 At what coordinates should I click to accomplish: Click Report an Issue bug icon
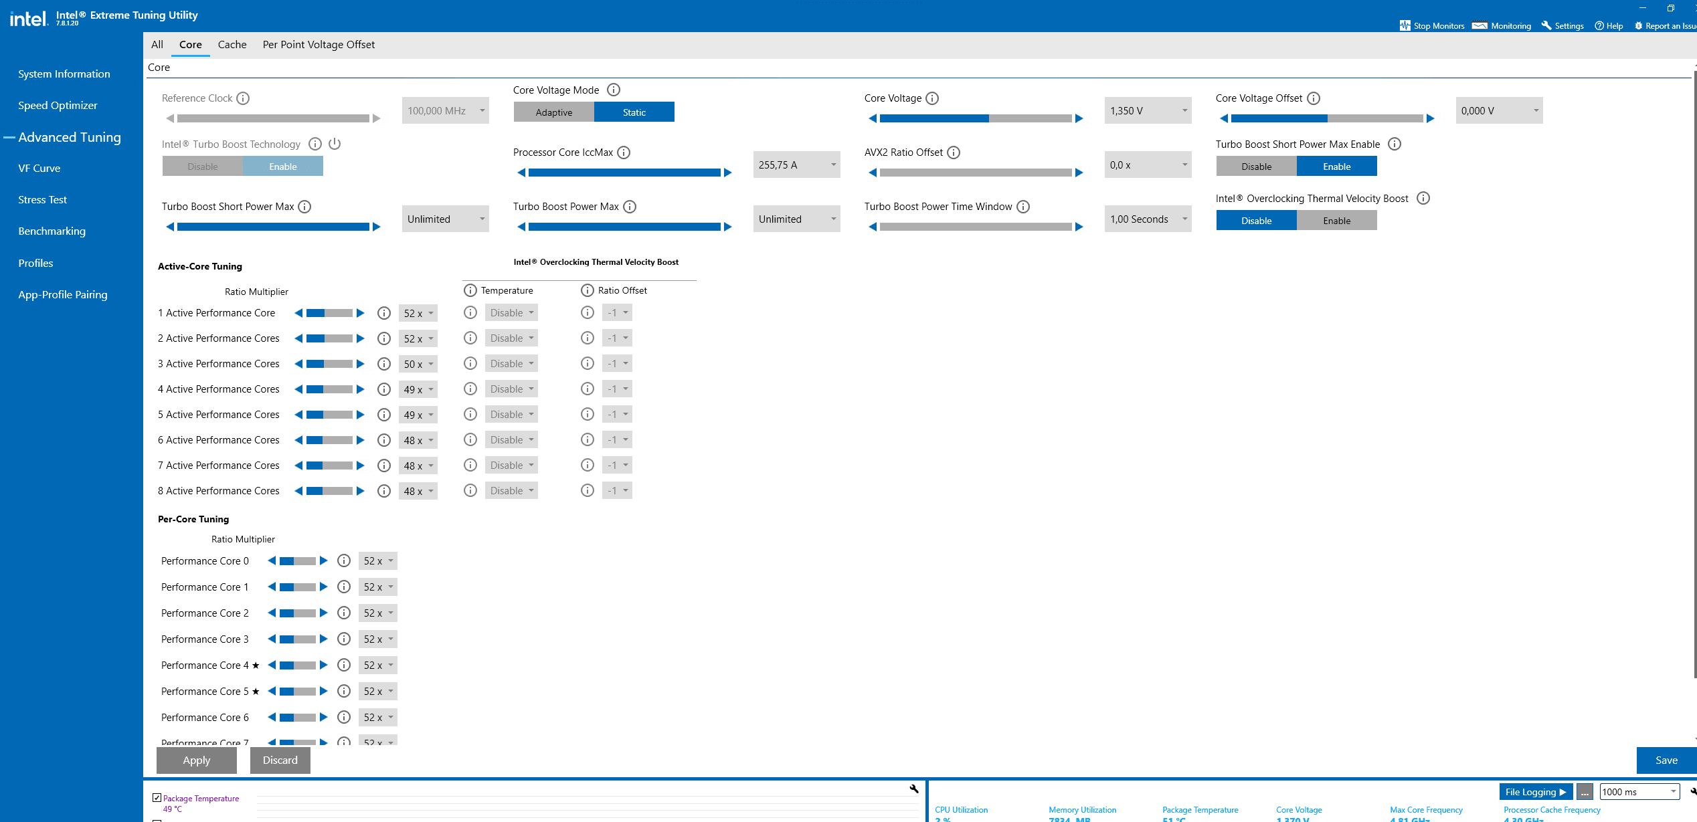(x=1639, y=25)
